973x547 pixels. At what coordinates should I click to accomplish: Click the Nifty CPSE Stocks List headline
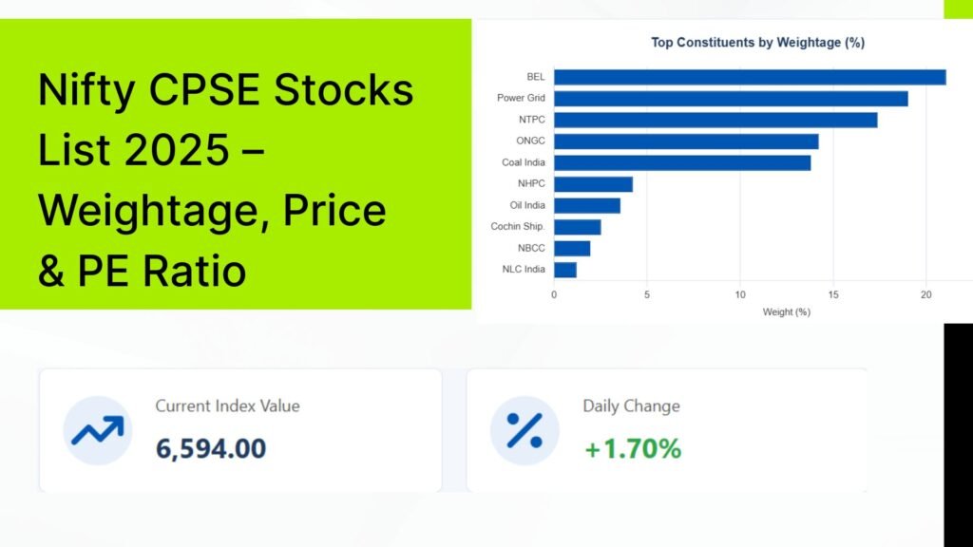(x=226, y=179)
